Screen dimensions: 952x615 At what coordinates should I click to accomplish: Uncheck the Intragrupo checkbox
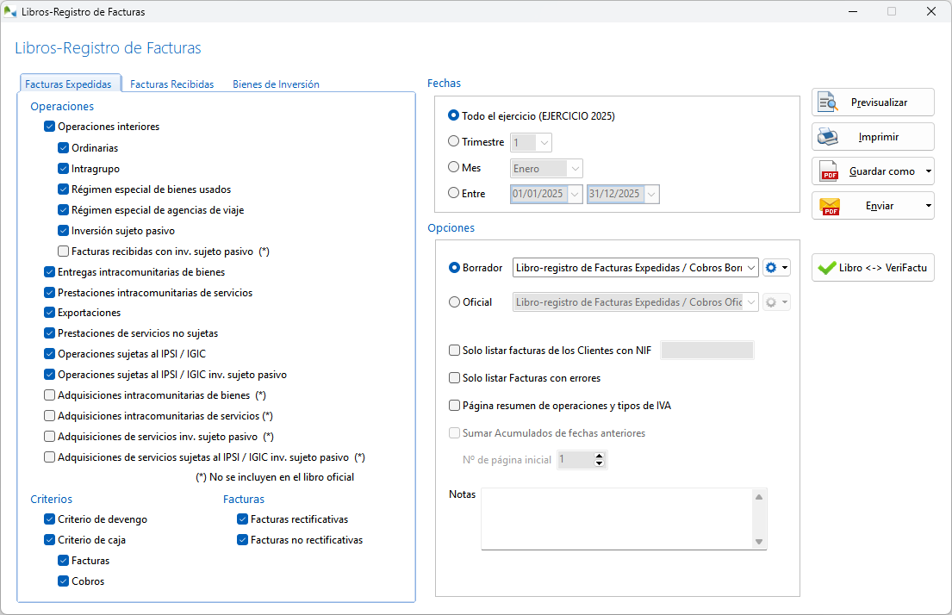click(x=64, y=169)
